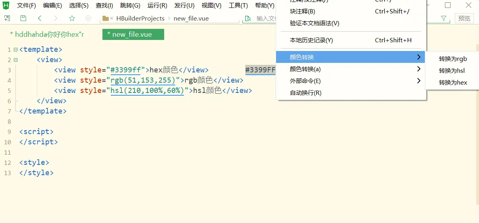Click the arrow beside highlighted 颜色转换
The height and width of the screenshot is (223, 479).
[x=418, y=57]
